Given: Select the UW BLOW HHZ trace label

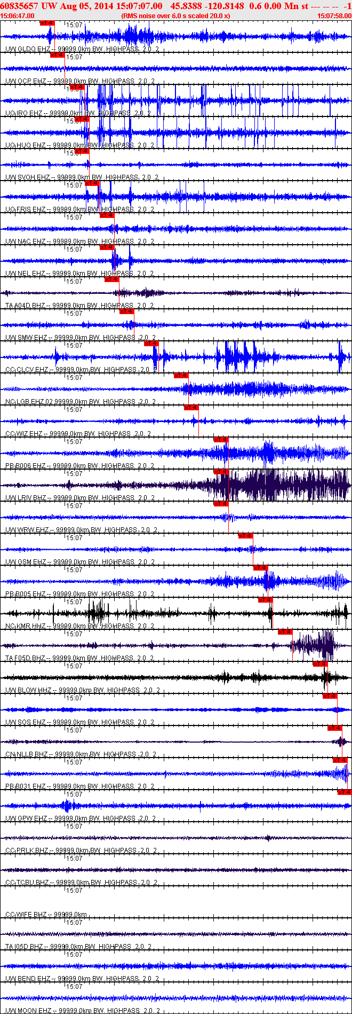Looking at the screenshot, I should pos(82,690).
